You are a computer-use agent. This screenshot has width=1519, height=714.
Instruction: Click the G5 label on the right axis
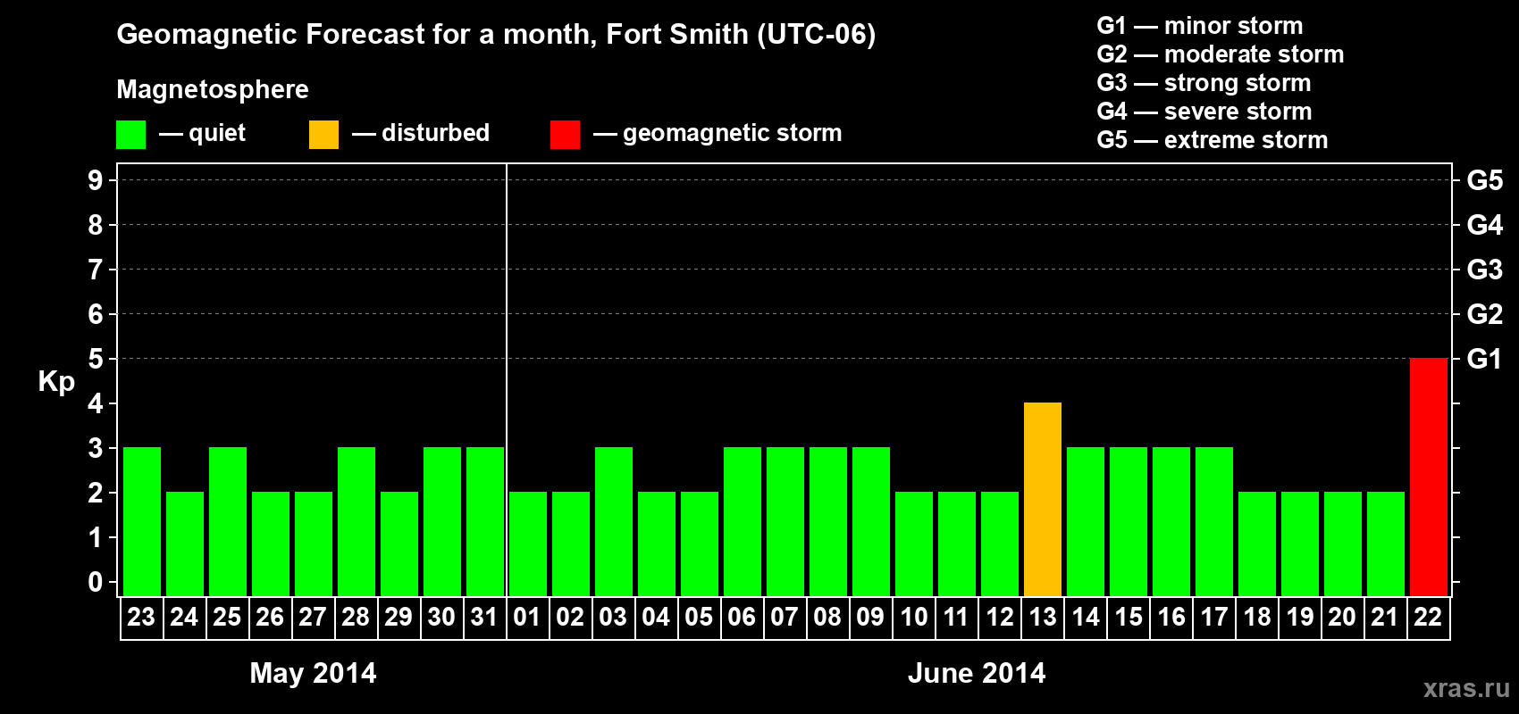[x=1485, y=180]
